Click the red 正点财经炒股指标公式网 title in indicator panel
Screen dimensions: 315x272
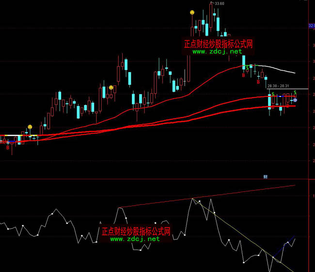pyautogui.click(x=136, y=231)
